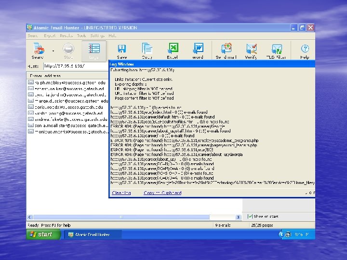347x260 pixels.
Task: Click the horizontal scrollbar thumb
Action: [121, 217]
